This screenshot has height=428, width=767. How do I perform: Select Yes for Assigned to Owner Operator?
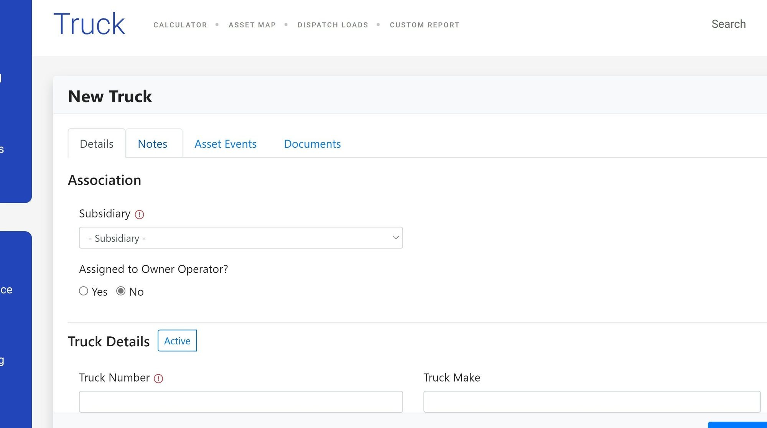point(84,291)
